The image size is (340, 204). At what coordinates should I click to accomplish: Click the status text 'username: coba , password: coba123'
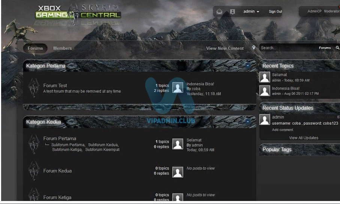tap(305, 123)
